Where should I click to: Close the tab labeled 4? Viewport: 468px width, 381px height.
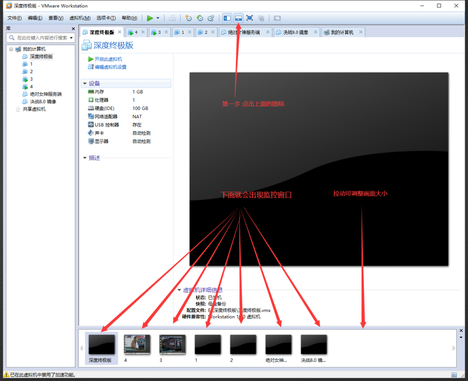tap(143, 32)
